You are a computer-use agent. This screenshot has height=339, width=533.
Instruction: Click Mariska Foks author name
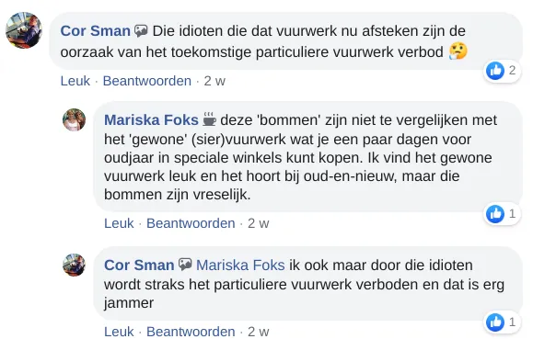click(x=151, y=120)
